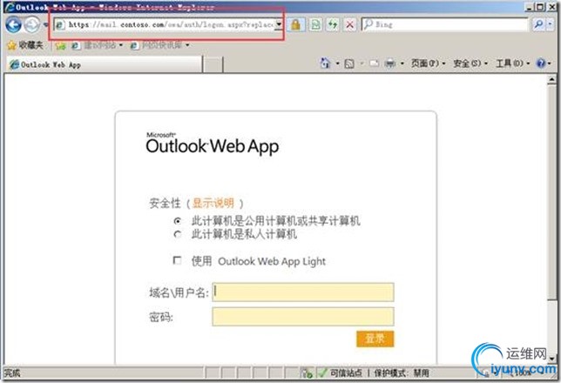This screenshot has width=561, height=383.
Task: Focus the 域名\用户名 input field
Action: pos(303,292)
